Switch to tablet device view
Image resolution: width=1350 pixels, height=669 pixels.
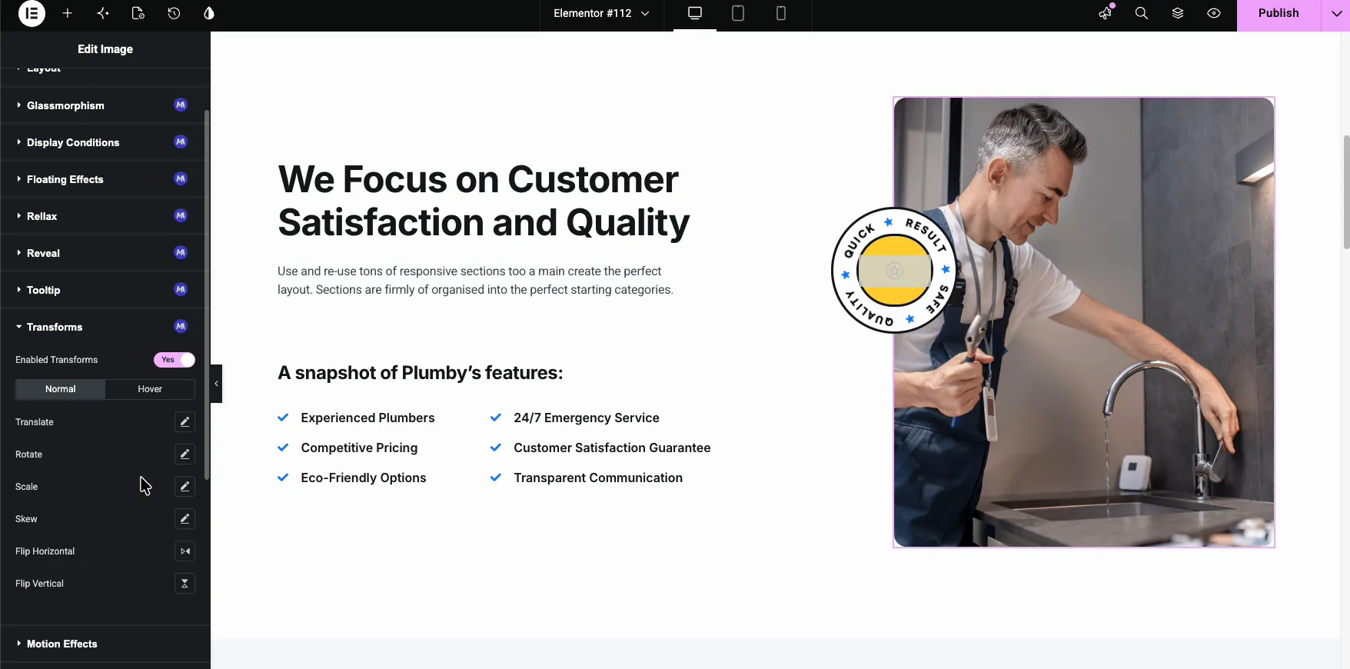point(738,13)
